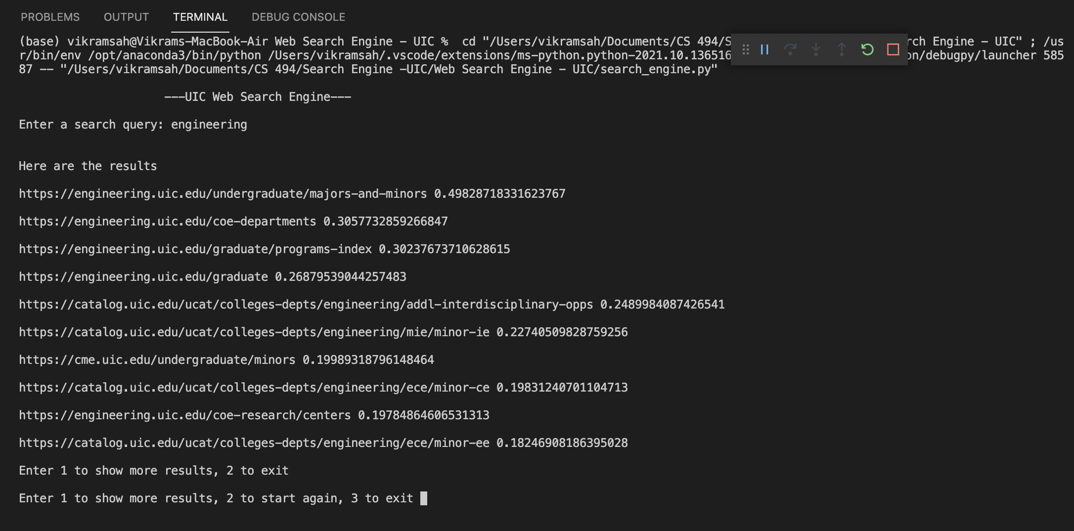Screen dimensions: 1074x531
Task: Click the score 0.18246908186395028
Action: [x=562, y=443]
